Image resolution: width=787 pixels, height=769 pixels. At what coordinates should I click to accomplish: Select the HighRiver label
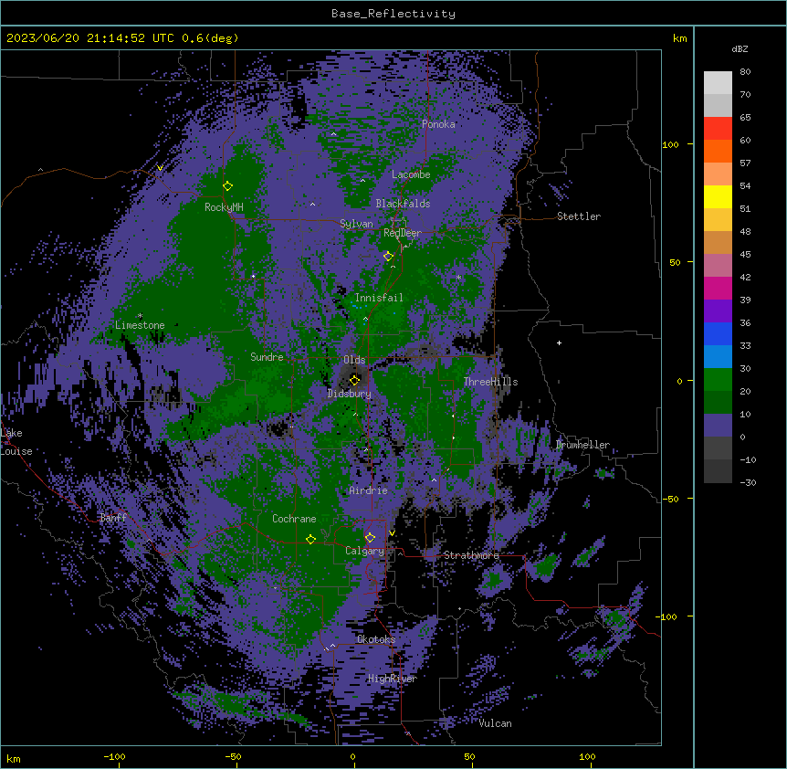tap(392, 679)
